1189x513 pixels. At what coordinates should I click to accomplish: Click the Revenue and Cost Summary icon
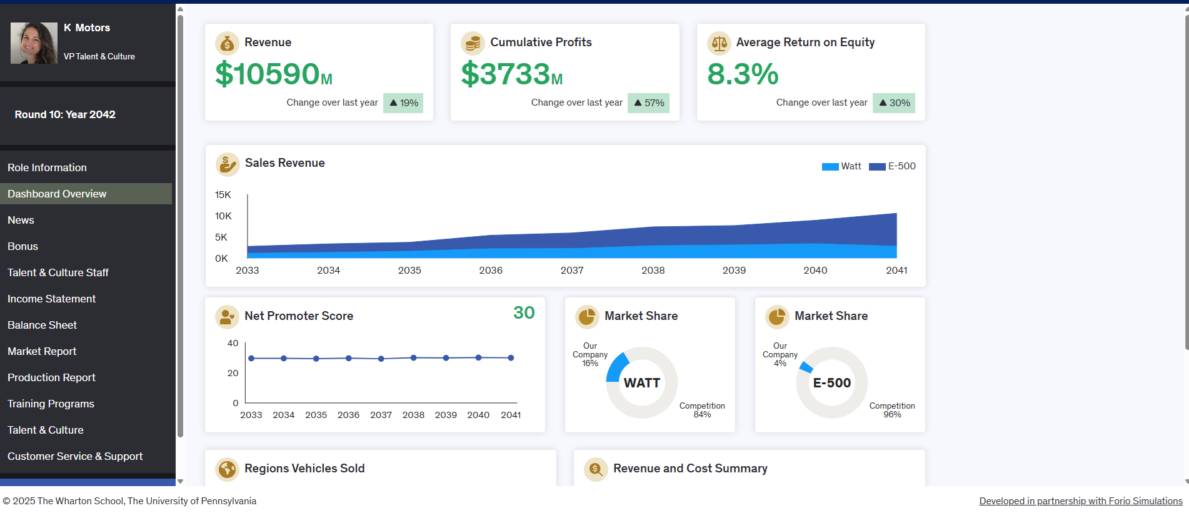point(596,469)
